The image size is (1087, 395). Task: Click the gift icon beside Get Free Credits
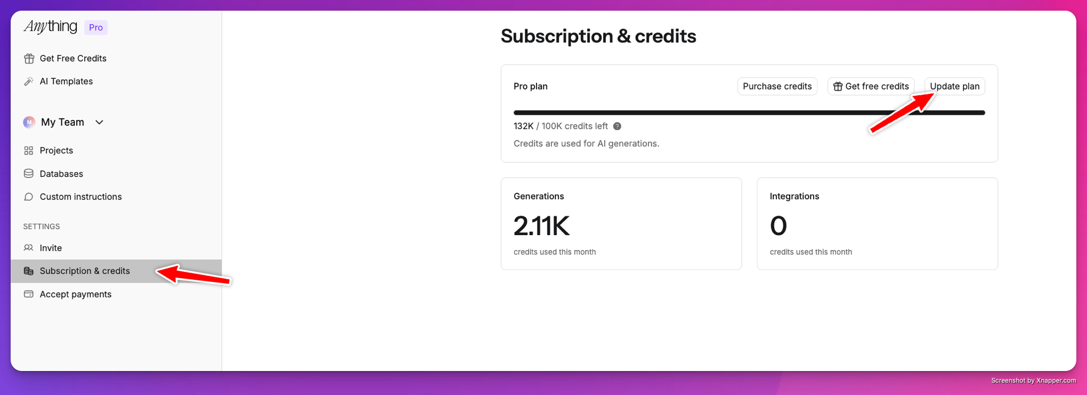click(29, 59)
